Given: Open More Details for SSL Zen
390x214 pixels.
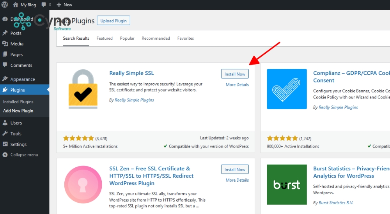Looking at the screenshot, I should [237, 180].
